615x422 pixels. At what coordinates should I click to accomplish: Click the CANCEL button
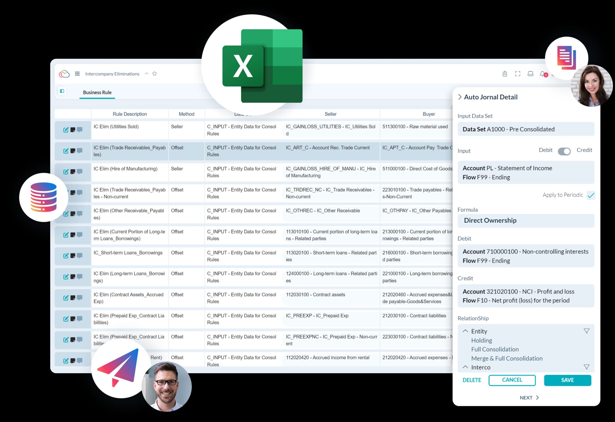(x=512, y=380)
